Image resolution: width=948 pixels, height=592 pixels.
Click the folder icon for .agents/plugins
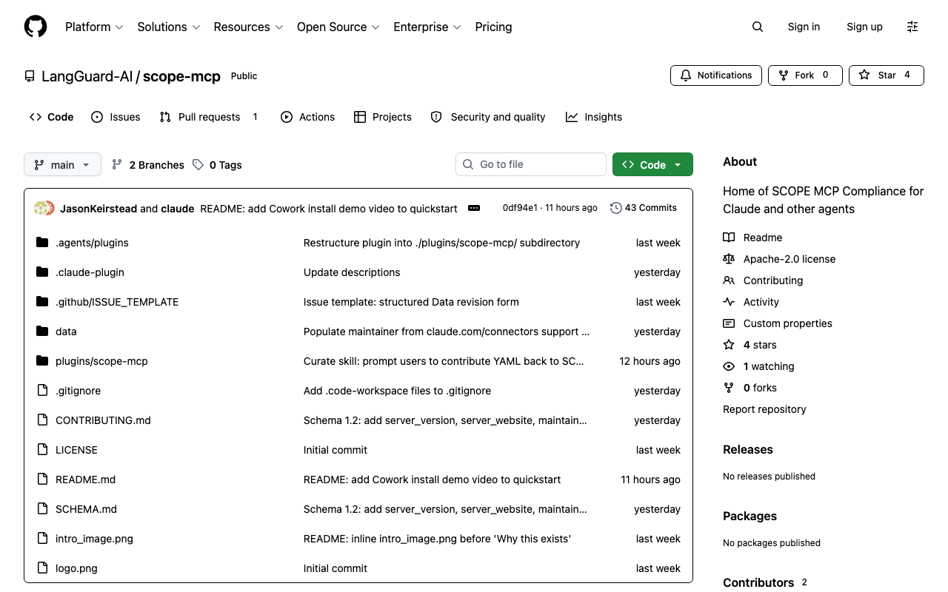coord(42,243)
